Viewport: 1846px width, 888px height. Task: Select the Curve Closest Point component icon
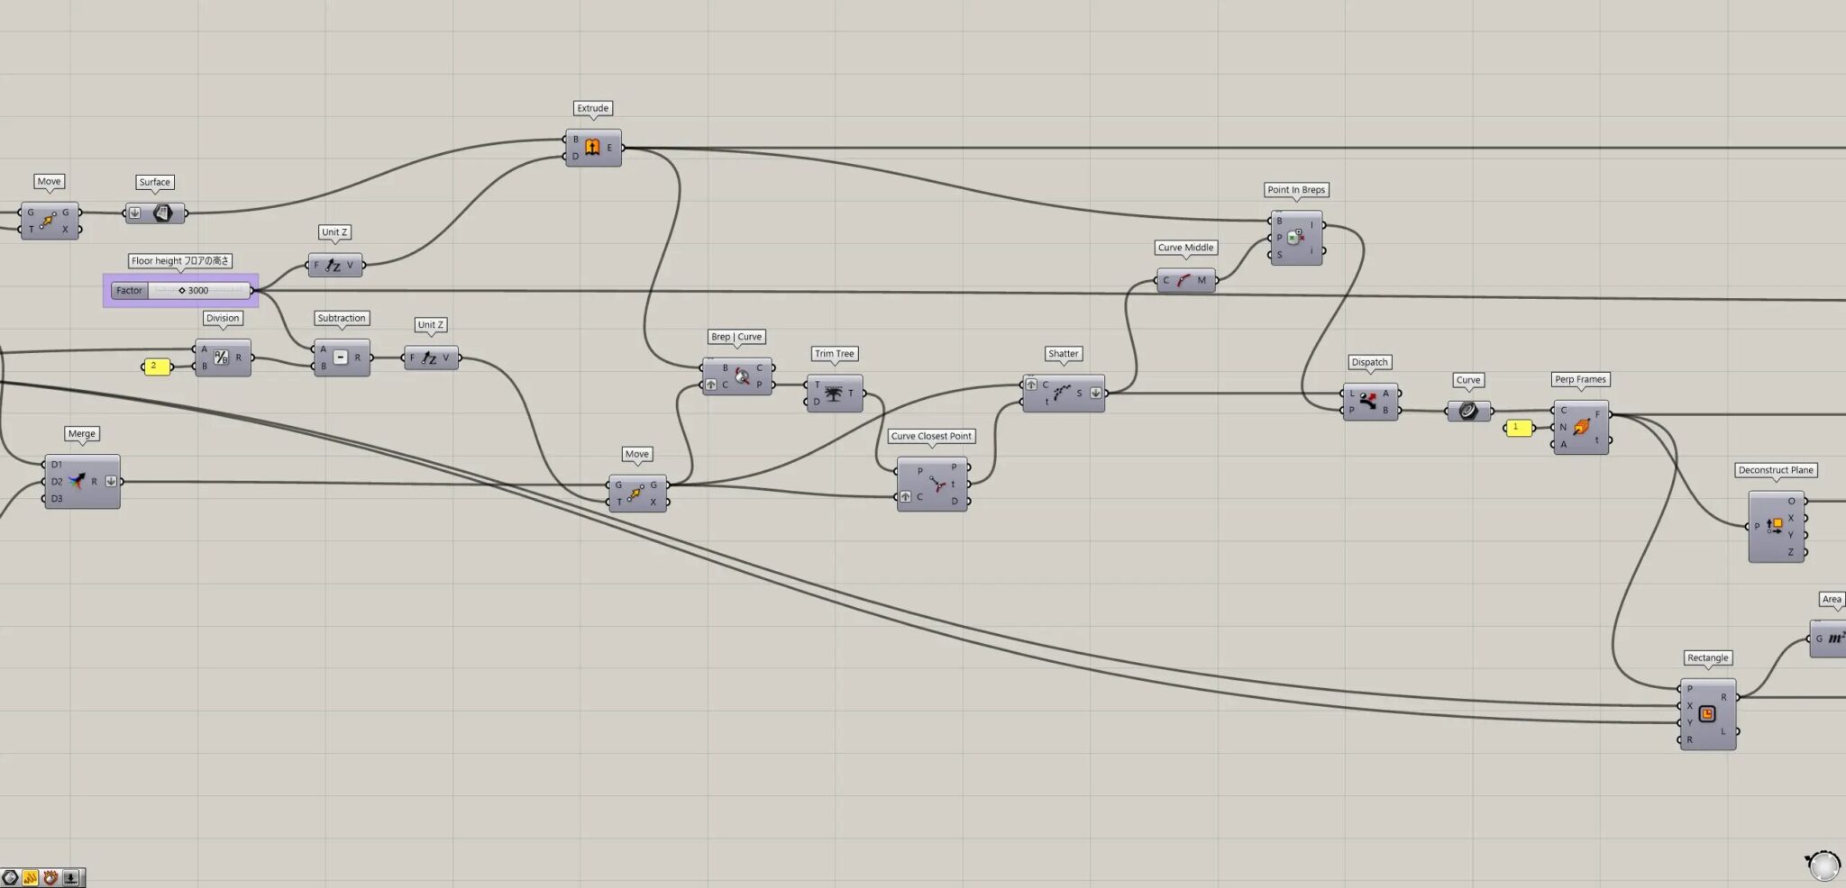[x=938, y=485]
